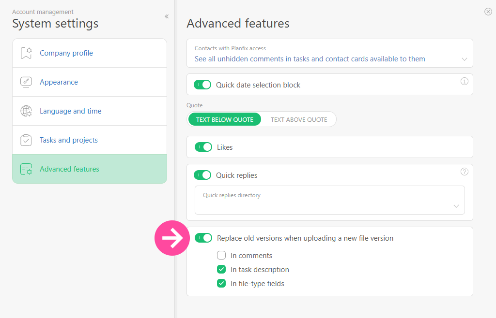Toggle Quick date selection block switch
Viewport: 496px width, 318px height.
coord(202,85)
